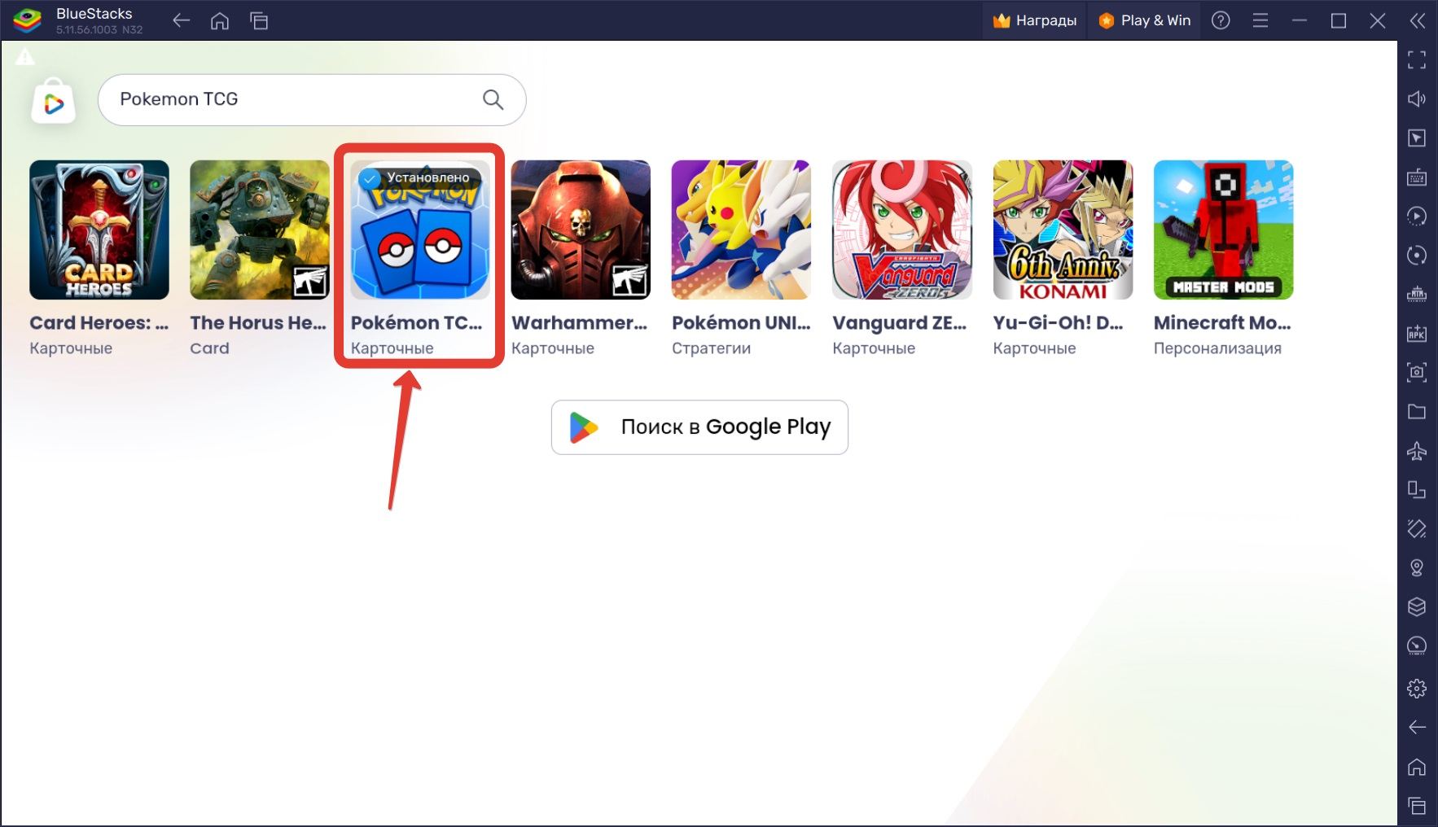Click the "Warhammer..." title text
The height and width of the screenshot is (827, 1438).
tap(579, 322)
